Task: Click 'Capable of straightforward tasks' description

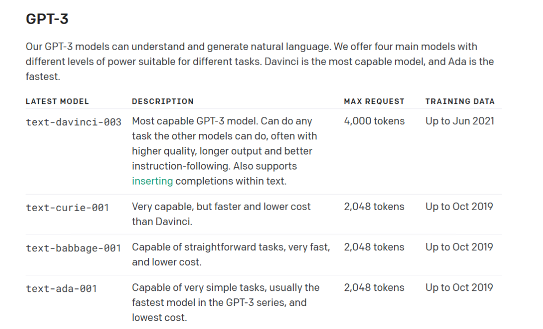Action: point(231,254)
